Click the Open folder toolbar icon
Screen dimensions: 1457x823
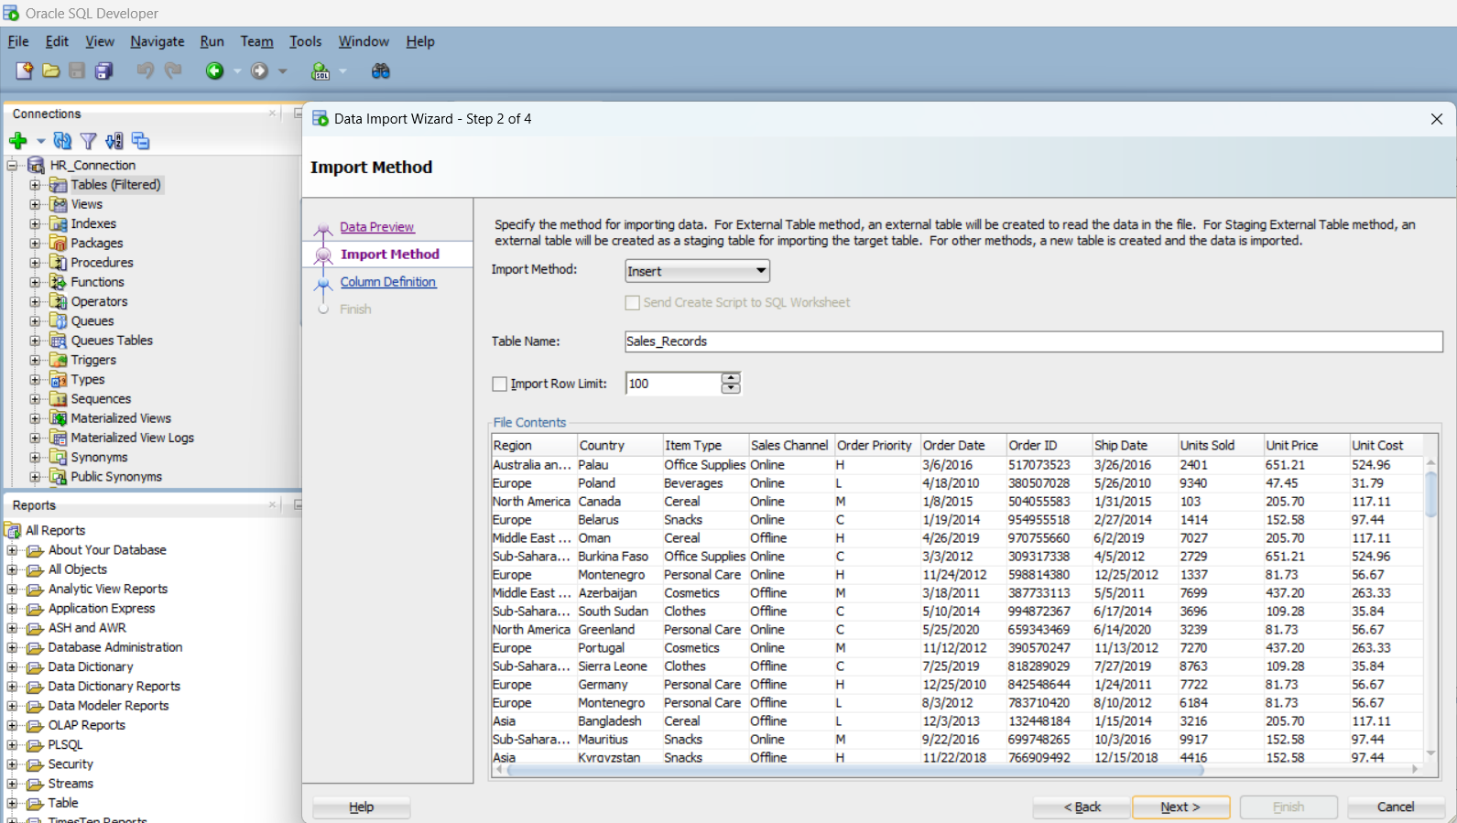tap(51, 70)
